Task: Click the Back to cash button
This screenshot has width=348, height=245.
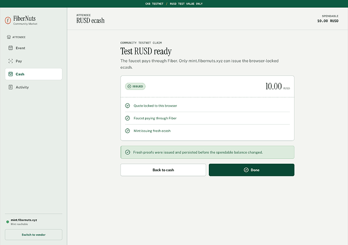Action: click(163, 170)
